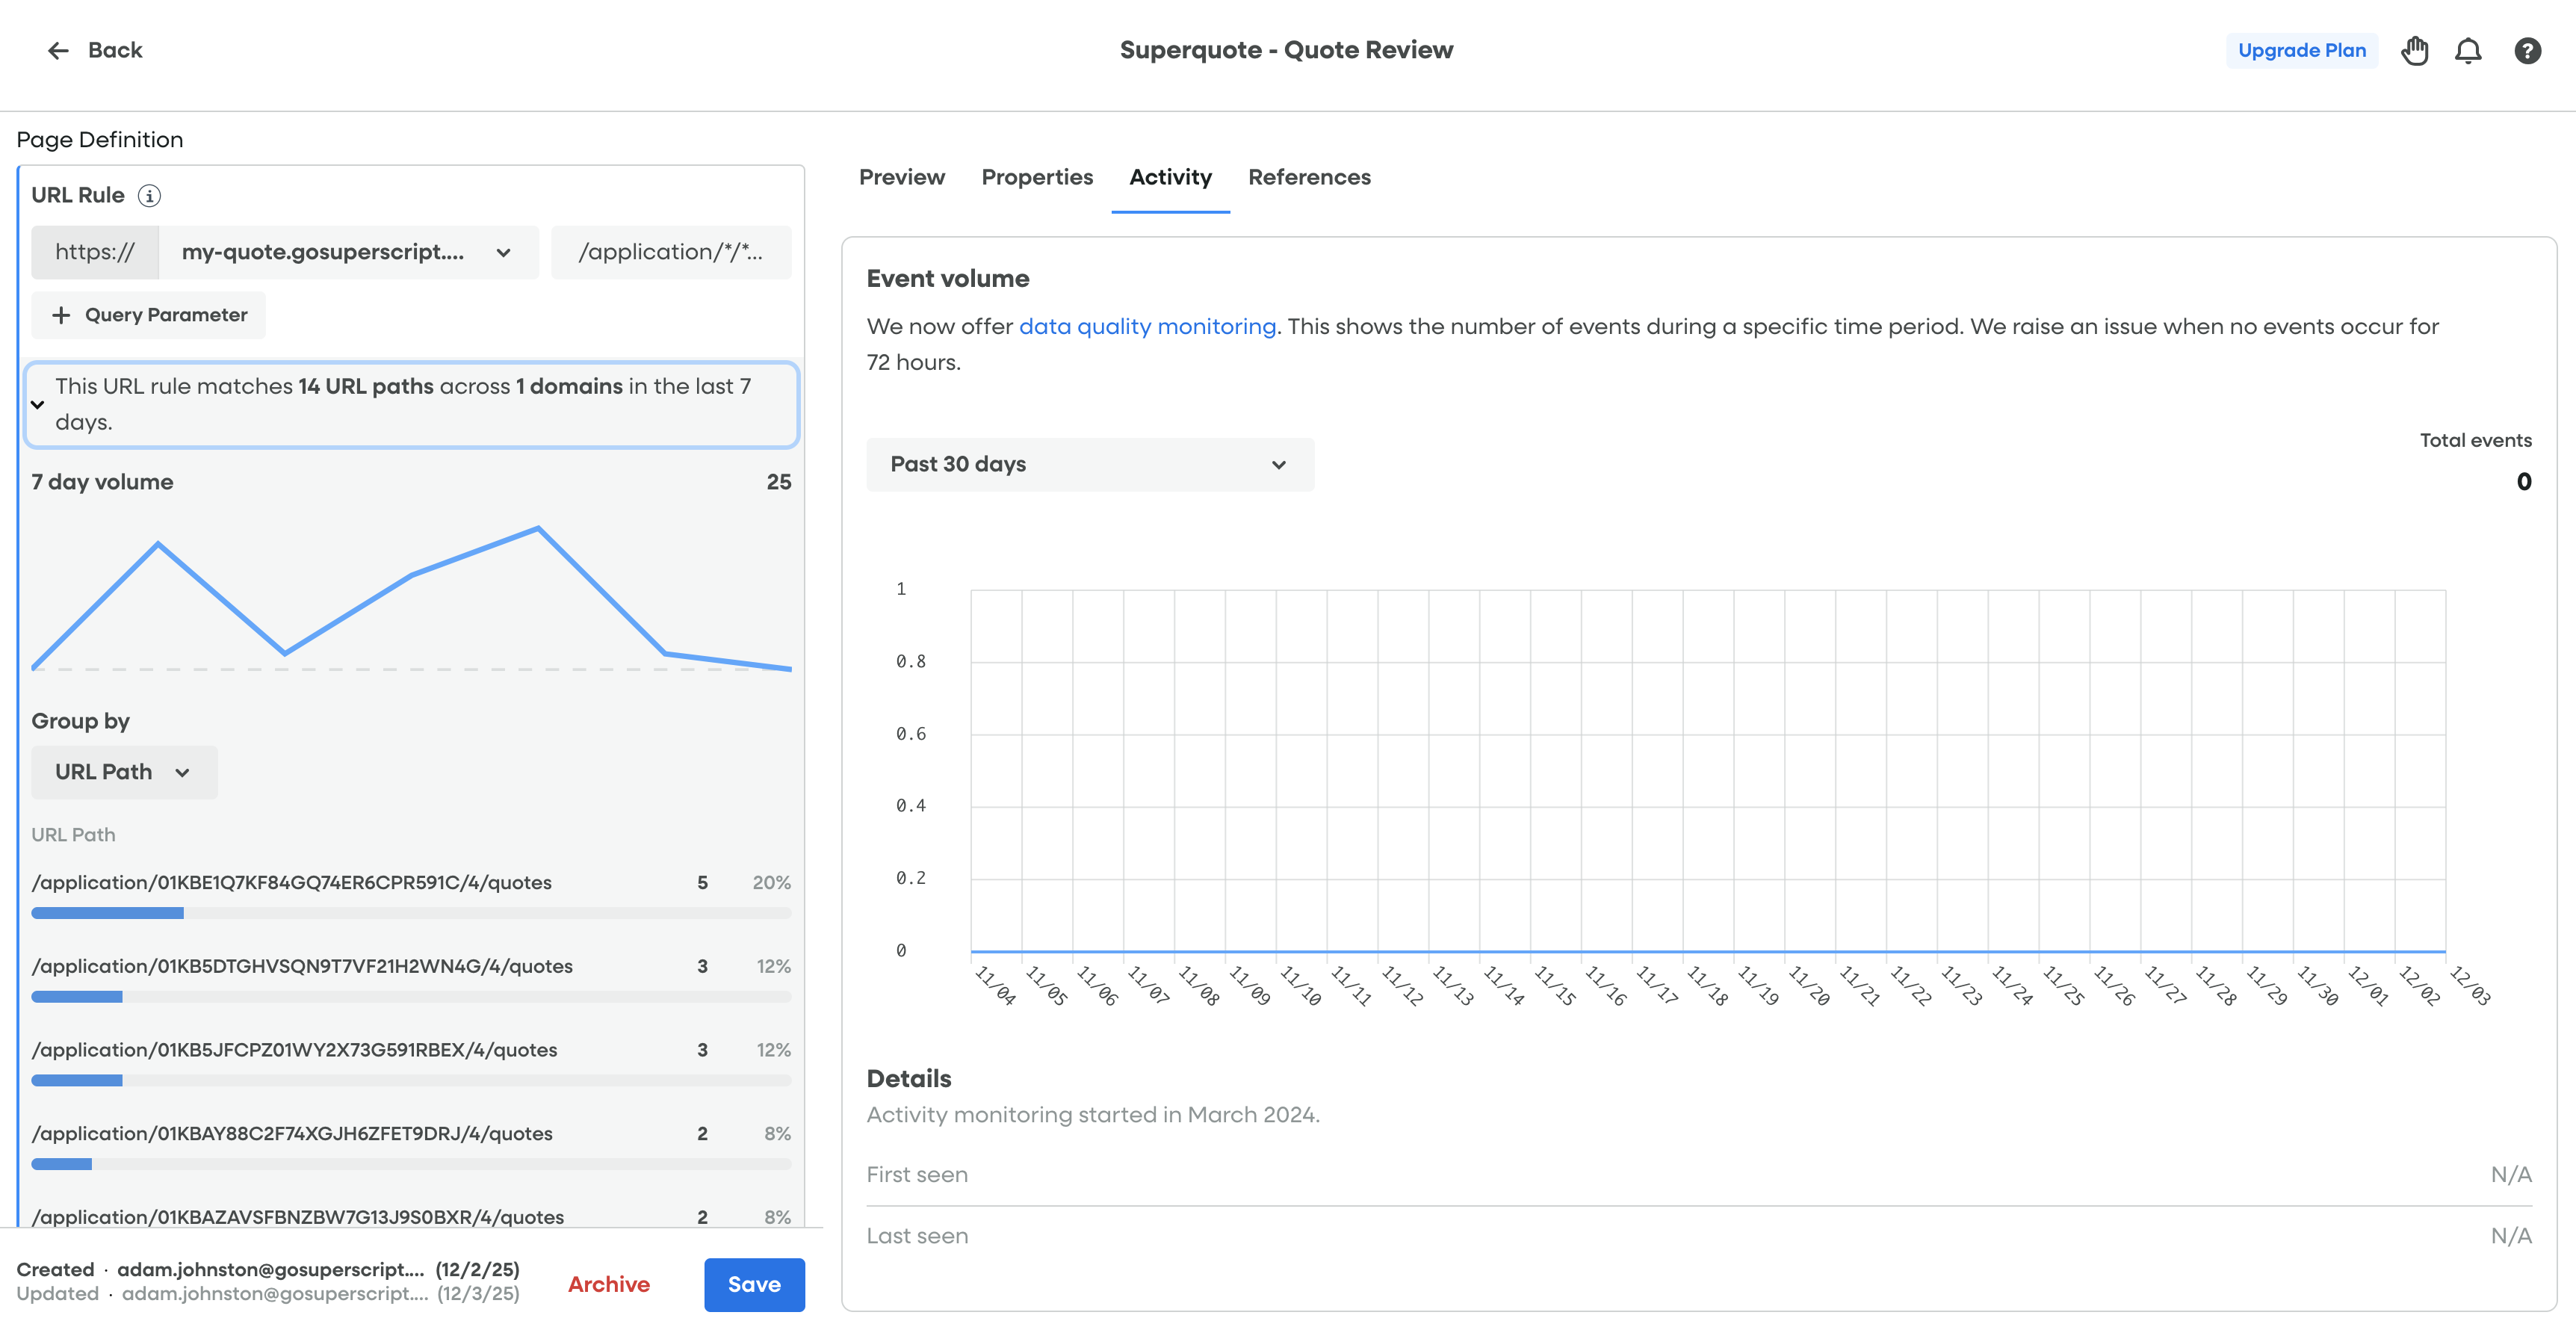Open the data quality monitoring link
The height and width of the screenshot is (1327, 2576).
click(x=1147, y=327)
